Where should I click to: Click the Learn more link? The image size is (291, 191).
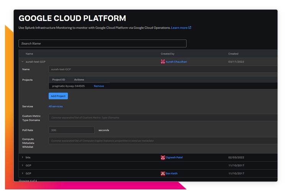(x=179, y=28)
